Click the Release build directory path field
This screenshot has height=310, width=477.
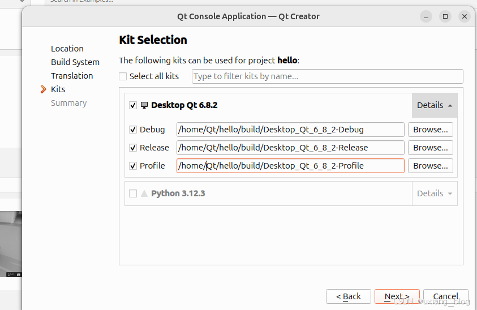[290, 148]
